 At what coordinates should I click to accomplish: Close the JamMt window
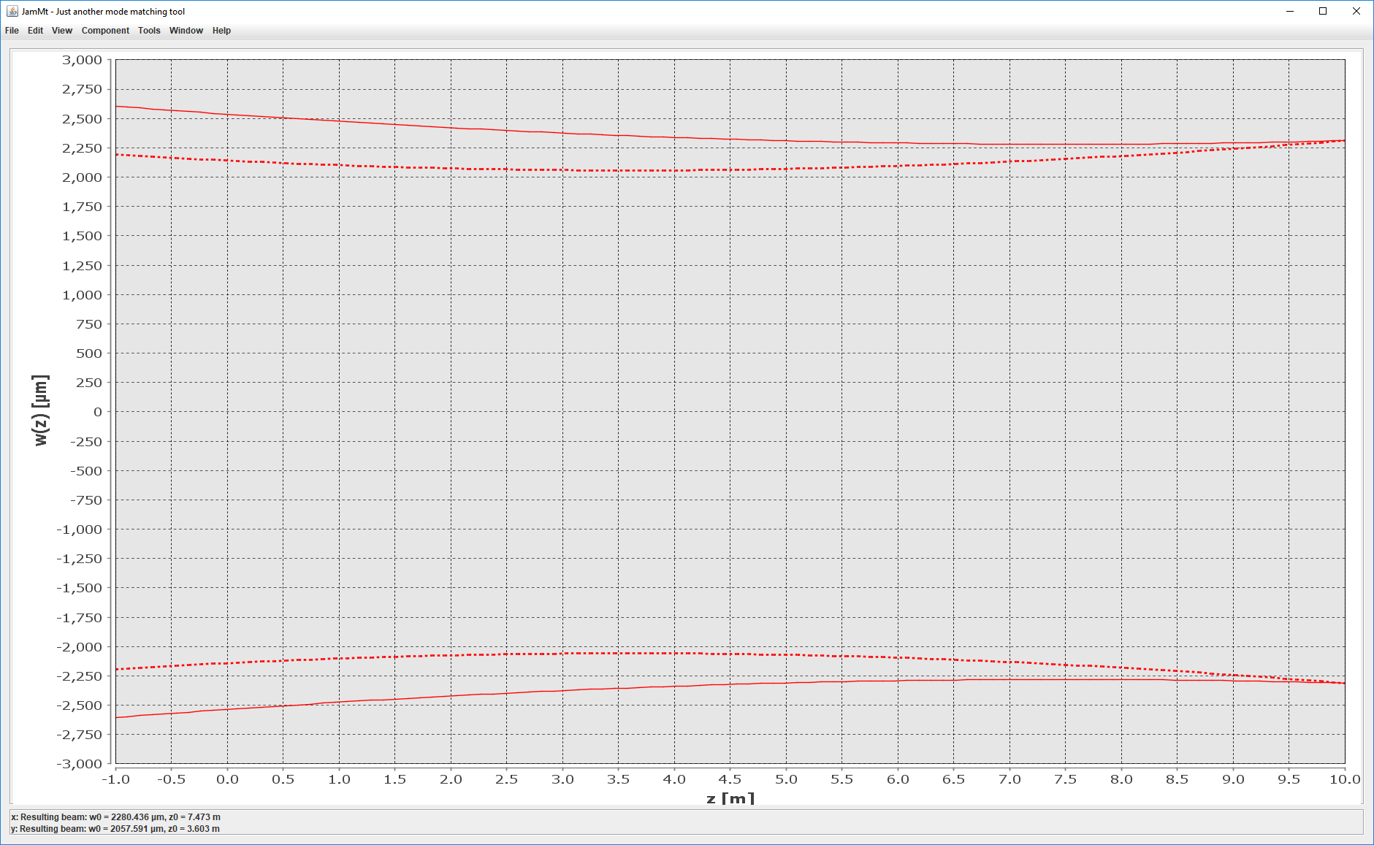coord(1356,11)
